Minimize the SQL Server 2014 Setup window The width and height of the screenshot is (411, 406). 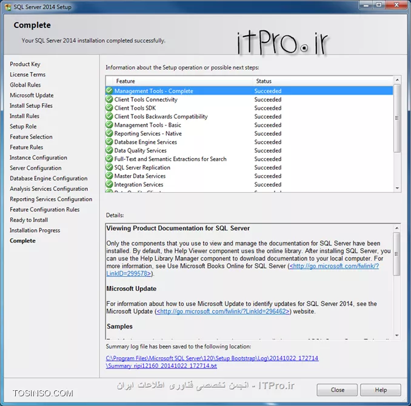point(366,5)
